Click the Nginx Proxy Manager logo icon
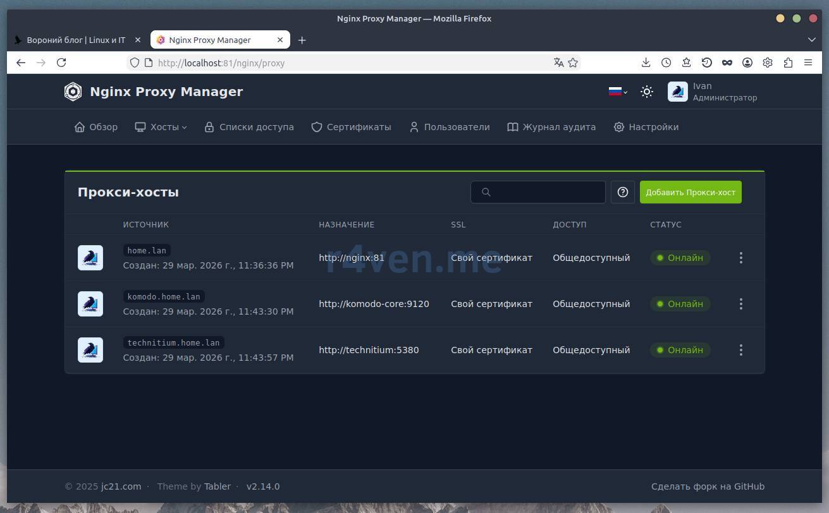 [x=73, y=92]
